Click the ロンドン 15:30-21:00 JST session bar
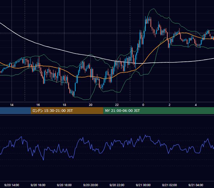The width and height of the screenshot is (214, 188). (67, 111)
